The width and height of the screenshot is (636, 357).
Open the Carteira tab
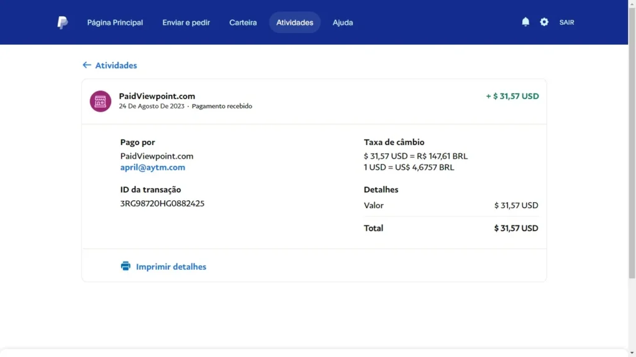pos(243,23)
